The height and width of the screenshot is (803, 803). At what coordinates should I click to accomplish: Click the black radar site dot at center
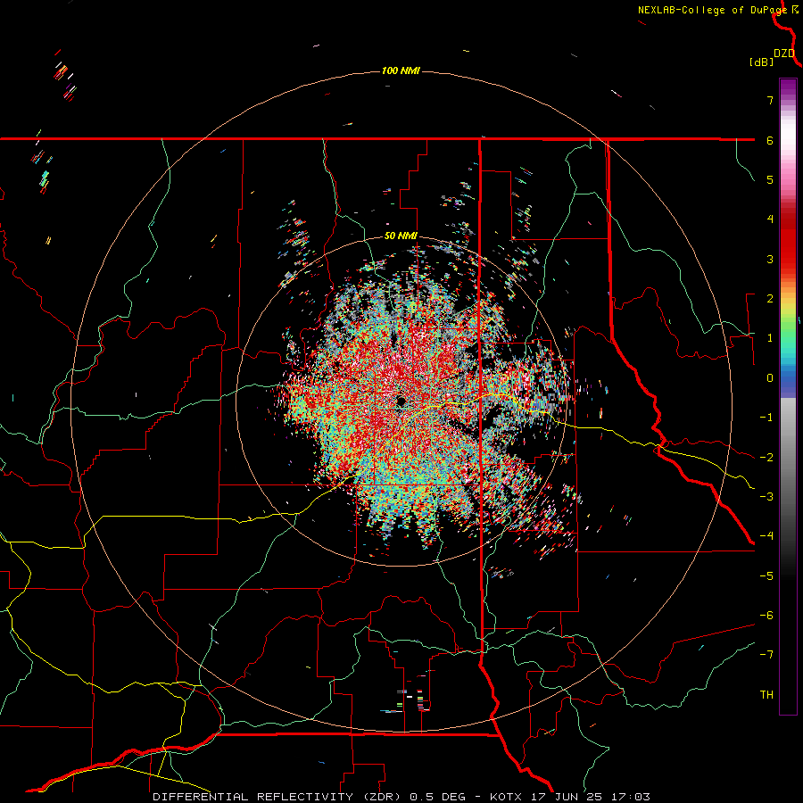[401, 401]
